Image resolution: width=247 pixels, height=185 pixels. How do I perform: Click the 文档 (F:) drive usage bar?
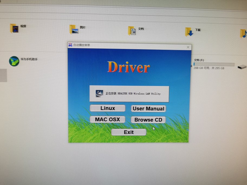(214, 64)
